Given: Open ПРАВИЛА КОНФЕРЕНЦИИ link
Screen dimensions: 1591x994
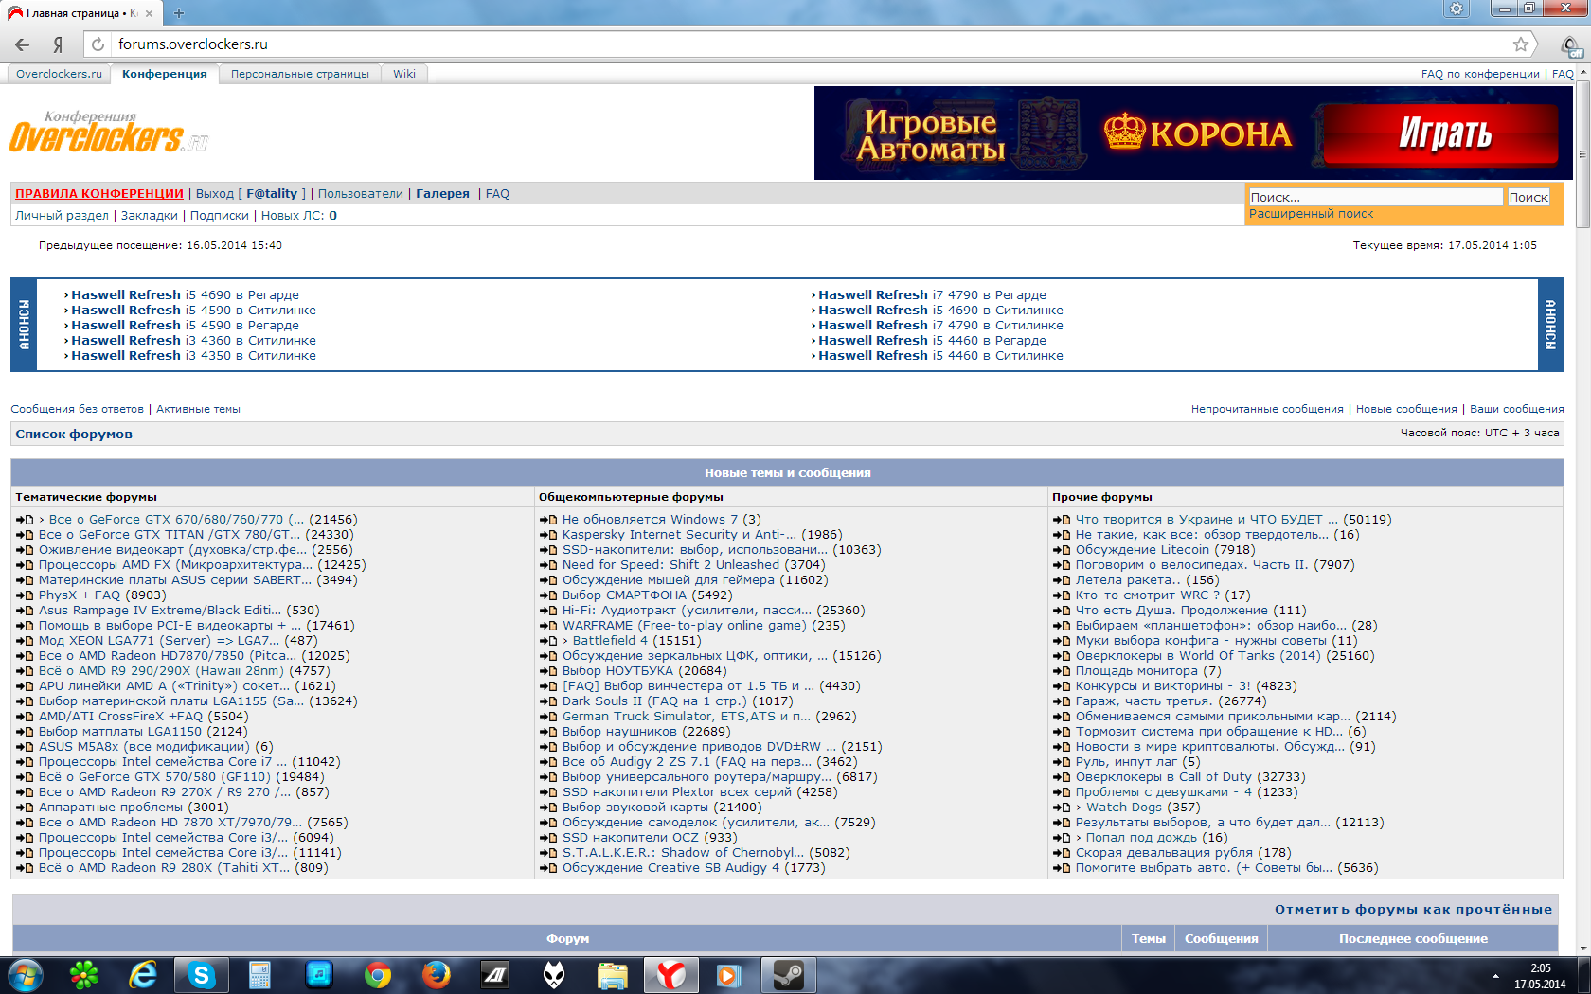Looking at the screenshot, I should tap(99, 194).
